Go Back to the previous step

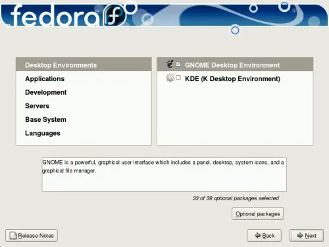tap(264, 236)
